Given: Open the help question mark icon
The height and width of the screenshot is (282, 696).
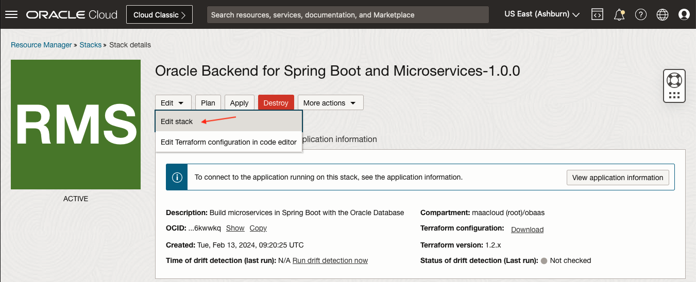Looking at the screenshot, I should [640, 14].
